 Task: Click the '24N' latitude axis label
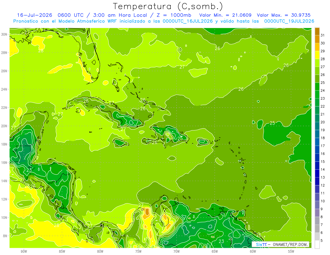pyautogui.click(x=4, y=89)
